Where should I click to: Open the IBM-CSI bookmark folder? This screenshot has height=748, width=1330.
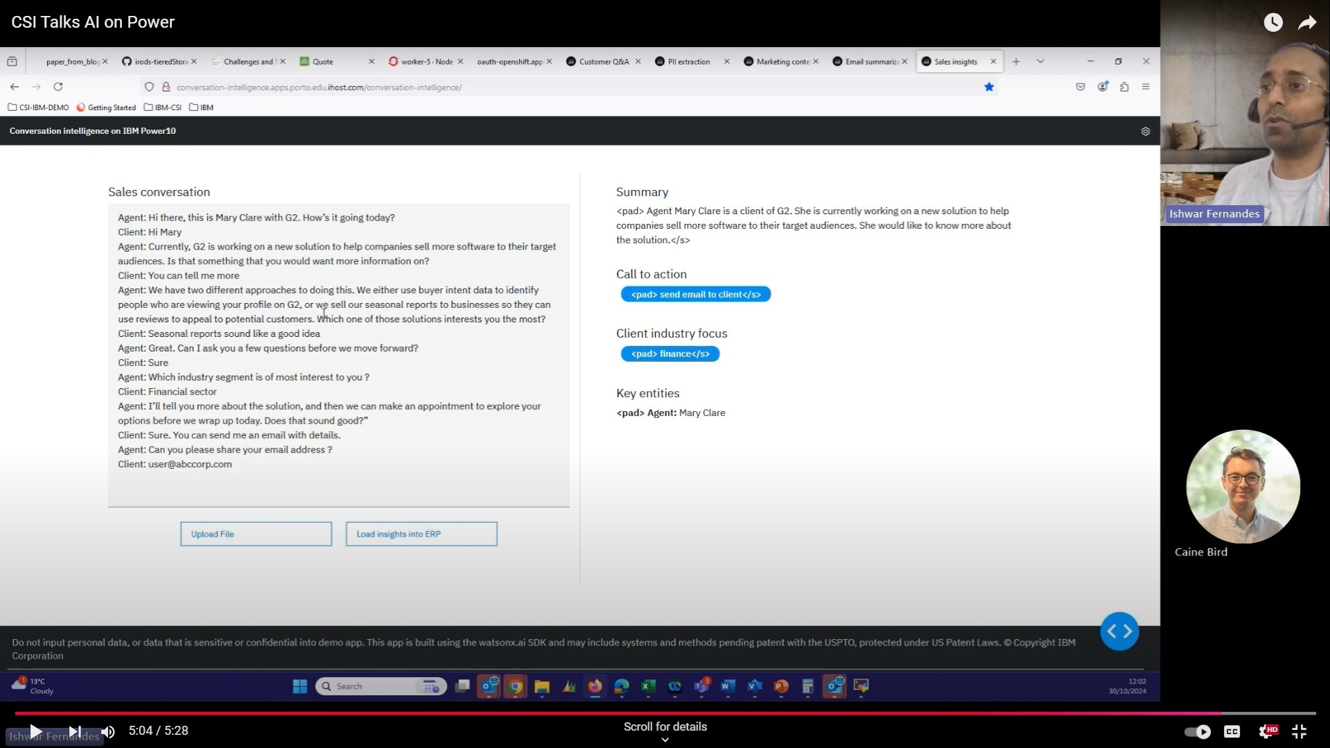coord(162,107)
